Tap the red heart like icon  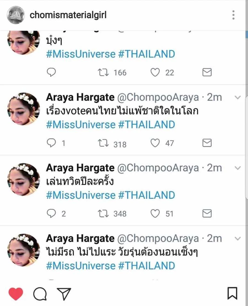[16, 294]
